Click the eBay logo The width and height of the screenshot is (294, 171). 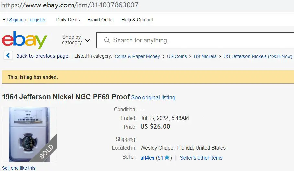coord(24,40)
